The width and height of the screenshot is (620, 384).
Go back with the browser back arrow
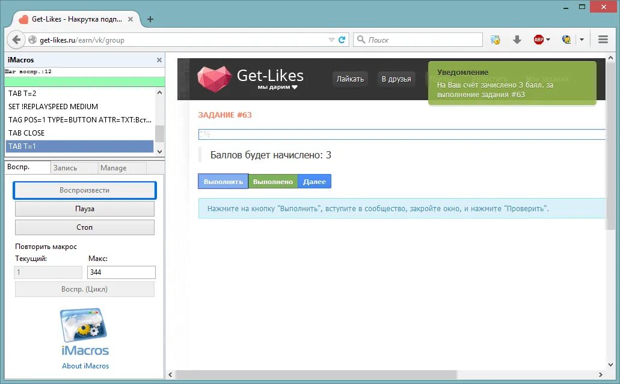pyautogui.click(x=16, y=40)
